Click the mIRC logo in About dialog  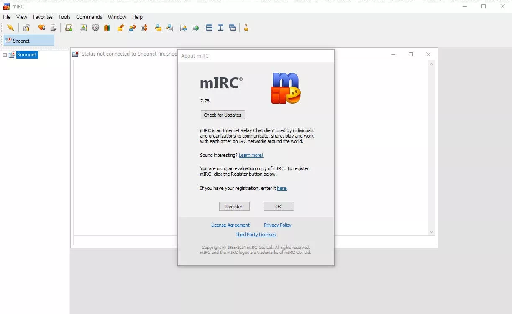point(286,88)
